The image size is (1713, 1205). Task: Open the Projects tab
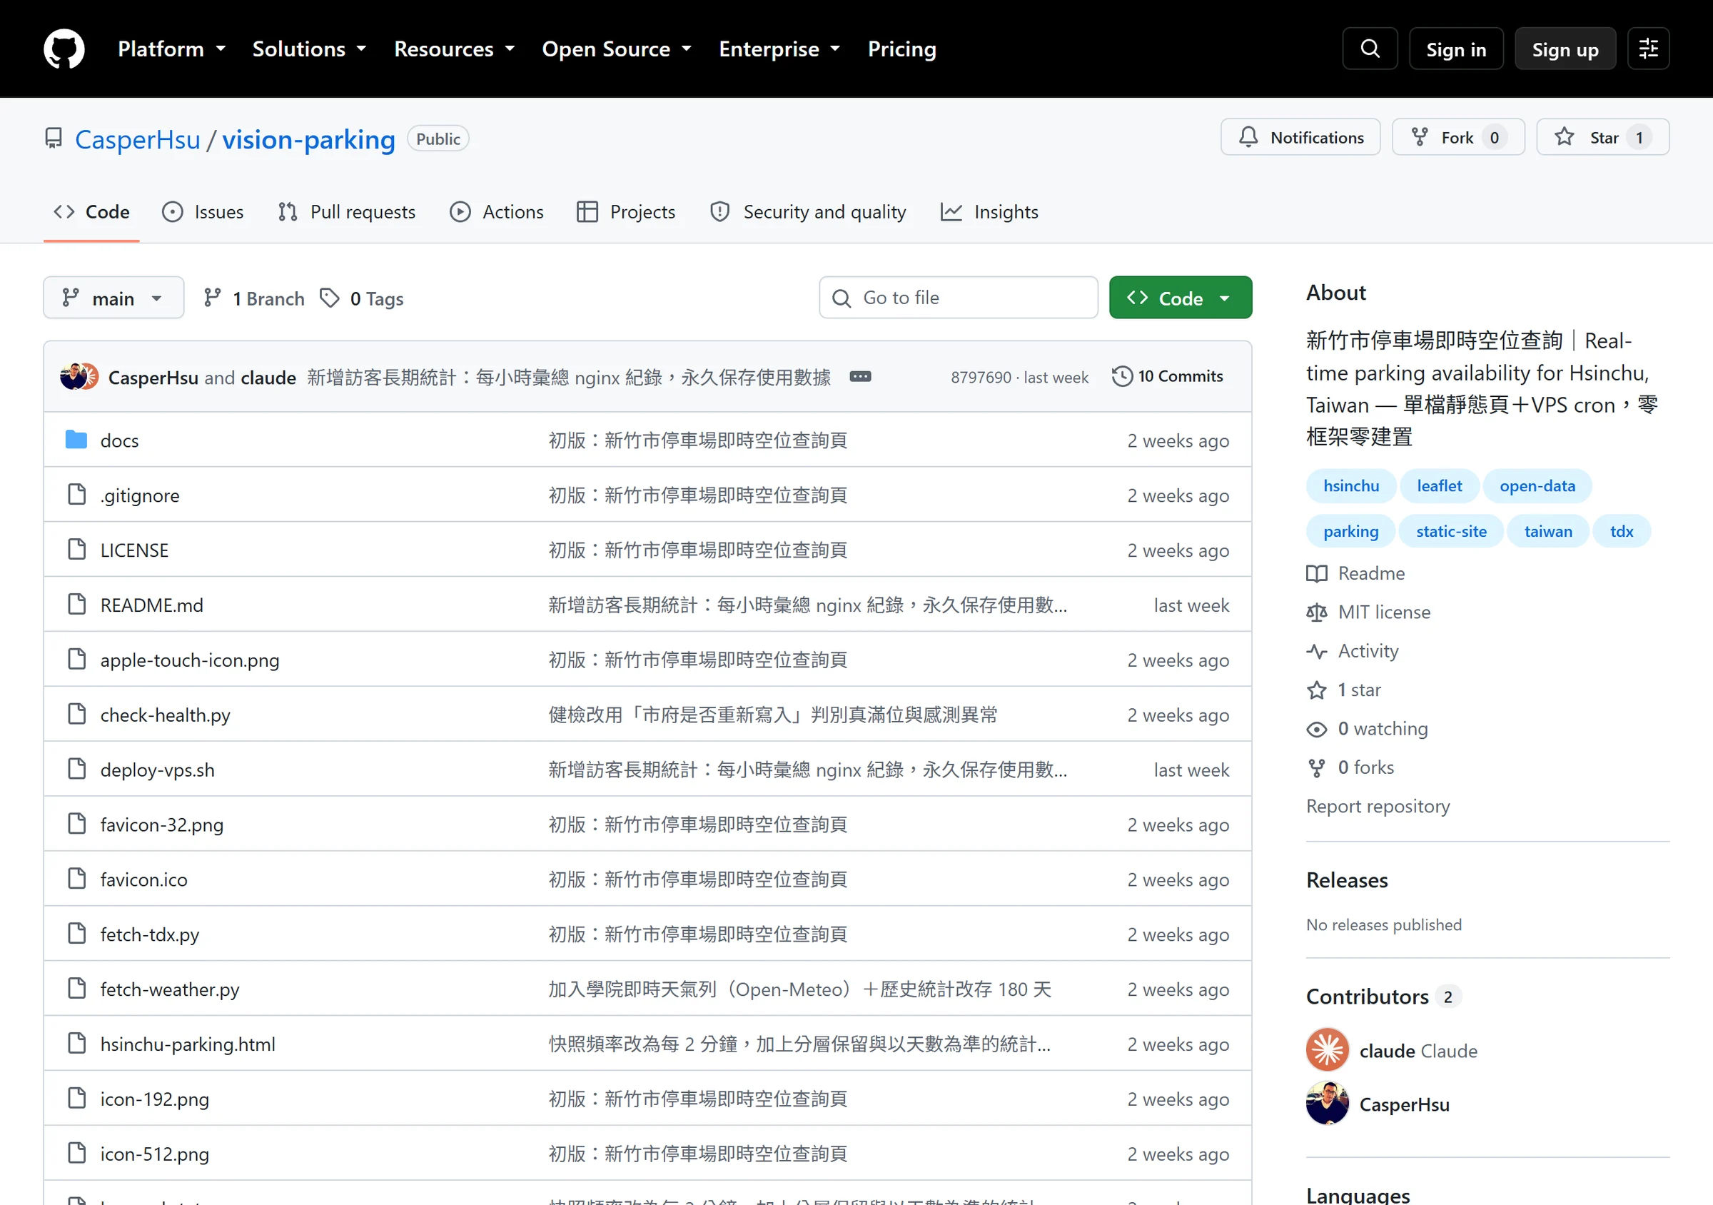(x=627, y=212)
